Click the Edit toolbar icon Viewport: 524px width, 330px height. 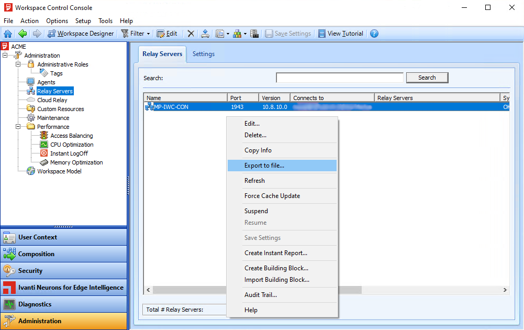pyautogui.click(x=167, y=33)
